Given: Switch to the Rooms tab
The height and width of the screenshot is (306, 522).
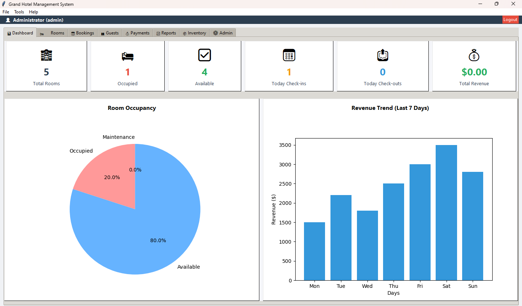Looking at the screenshot, I should 53,33.
